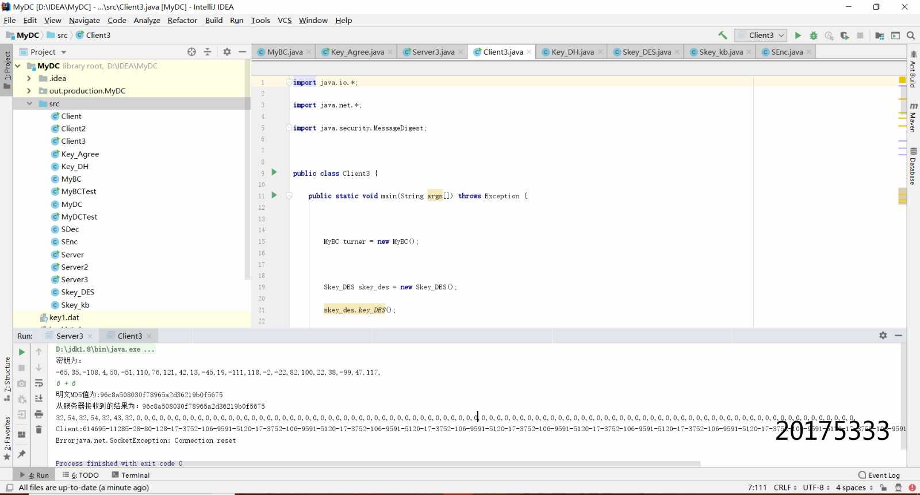The image size is (920, 495).
Task: Start debugging with the bug icon
Action: coord(814,36)
